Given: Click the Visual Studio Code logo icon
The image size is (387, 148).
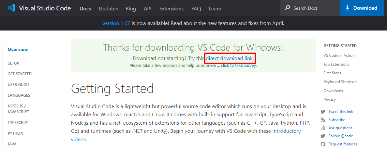Looking at the screenshot, I should tap(12, 8).
